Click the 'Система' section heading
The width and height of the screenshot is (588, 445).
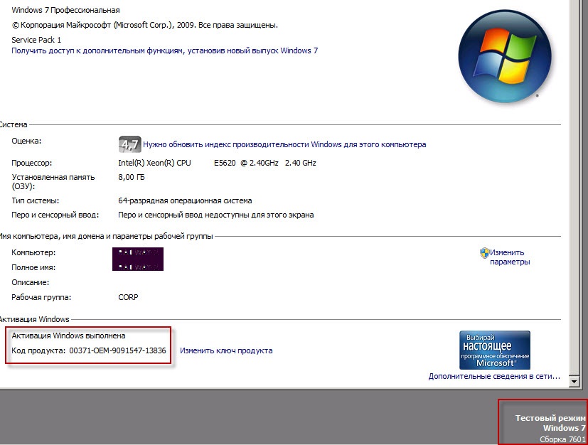click(x=14, y=124)
